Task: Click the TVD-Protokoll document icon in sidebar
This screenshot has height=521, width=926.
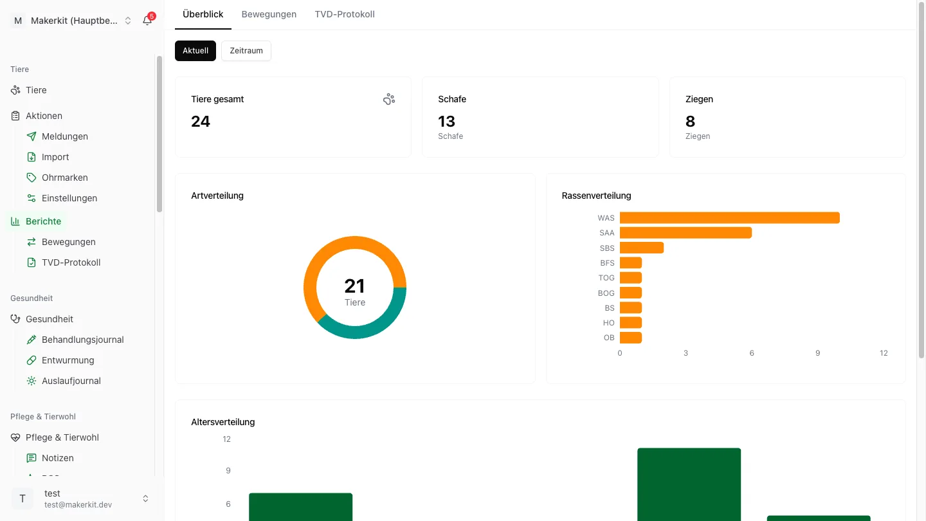Action: coord(32,262)
